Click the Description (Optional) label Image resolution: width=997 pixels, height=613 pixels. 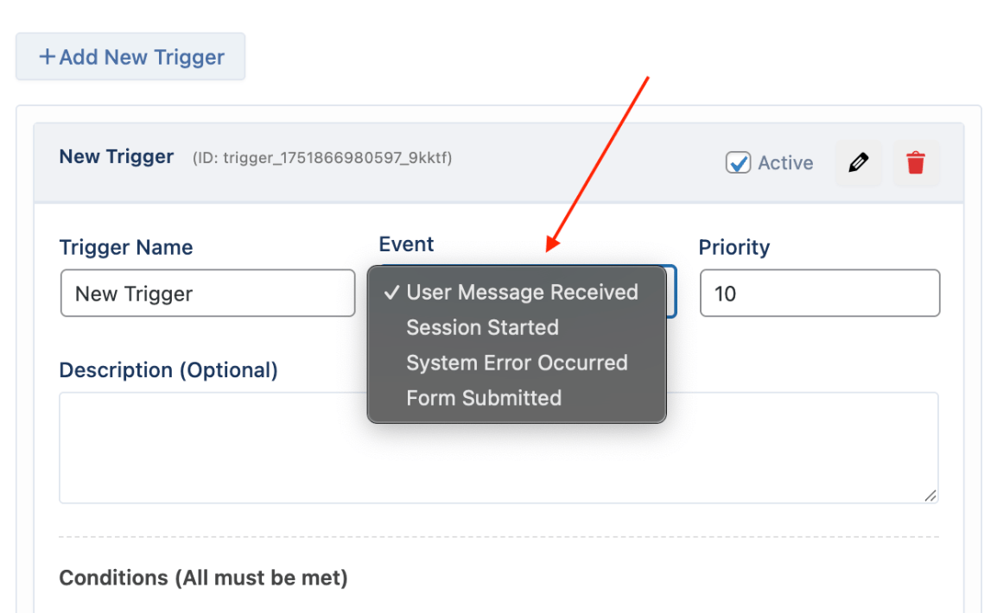(168, 370)
